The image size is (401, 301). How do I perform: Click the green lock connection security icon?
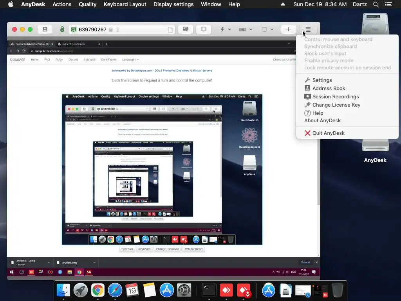pyautogui.click(x=62, y=29)
